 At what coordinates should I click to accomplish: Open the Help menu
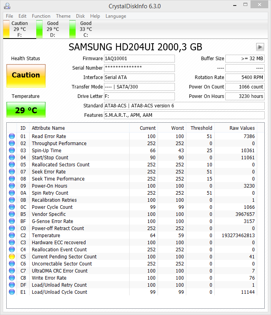95,16
